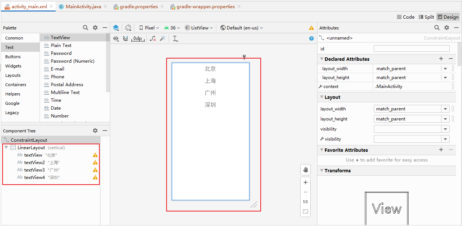Screen dimensions: 462x226
Task: Select the Pan hand tool
Action: [x=306, y=170]
